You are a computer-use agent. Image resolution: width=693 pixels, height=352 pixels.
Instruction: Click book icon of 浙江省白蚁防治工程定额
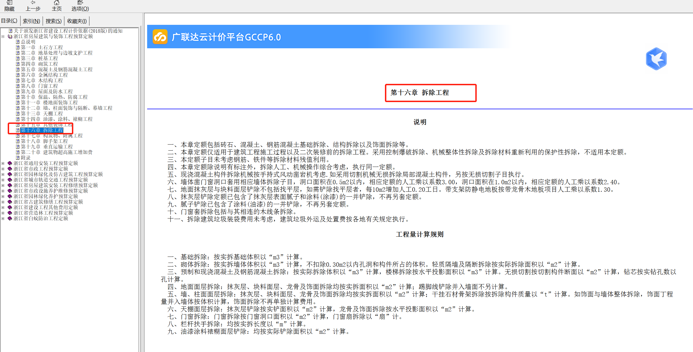pos(10,218)
